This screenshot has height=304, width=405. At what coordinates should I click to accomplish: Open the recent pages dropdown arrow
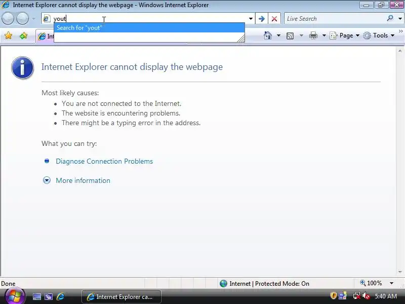pyautogui.click(x=34, y=19)
